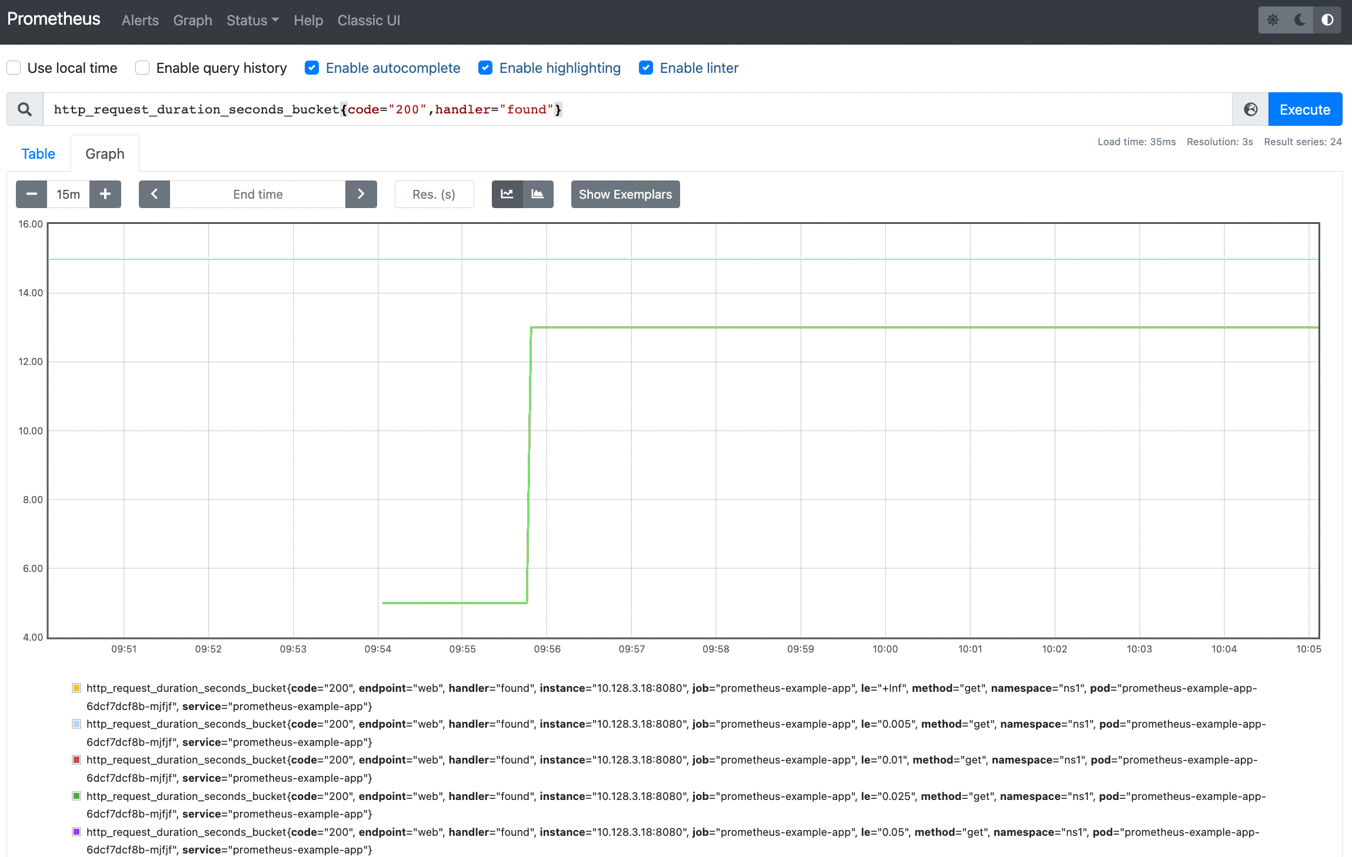This screenshot has width=1352, height=857.
Task: Decrease the time range with the minus icon
Action: click(x=32, y=195)
